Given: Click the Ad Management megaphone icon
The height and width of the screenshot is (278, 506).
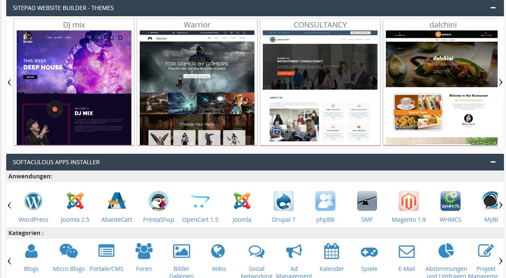Looking at the screenshot, I should (294, 251).
